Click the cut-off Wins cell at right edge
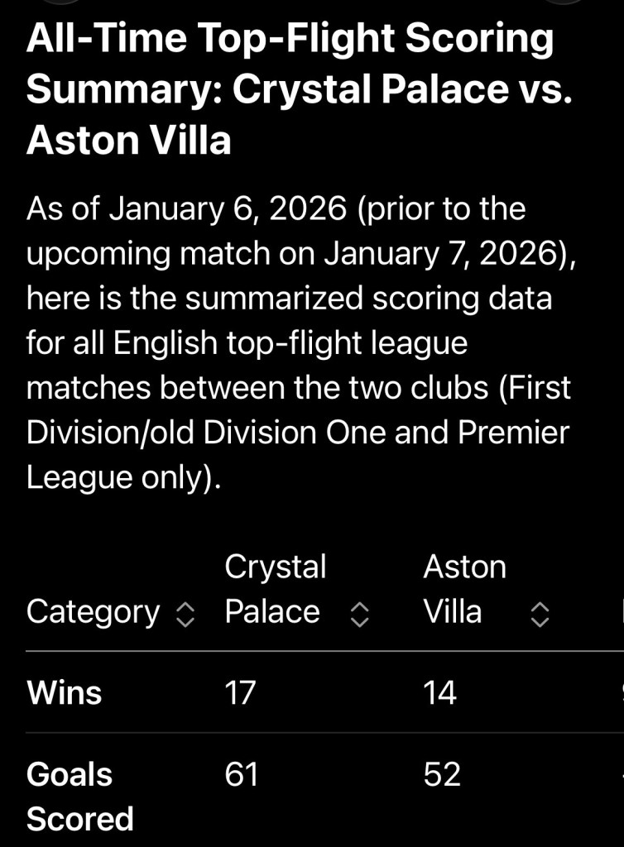Viewport: 624px width, 847px height. tap(621, 692)
